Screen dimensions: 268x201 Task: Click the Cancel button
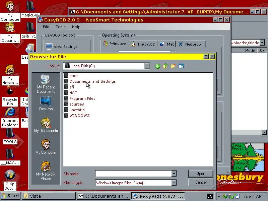201,182
